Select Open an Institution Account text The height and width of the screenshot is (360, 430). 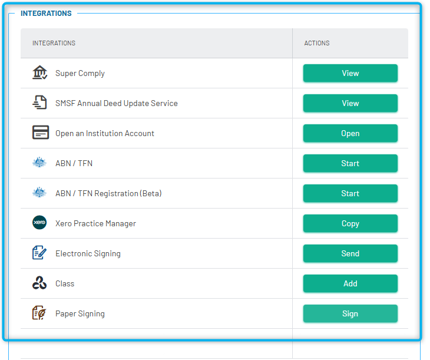[105, 133]
